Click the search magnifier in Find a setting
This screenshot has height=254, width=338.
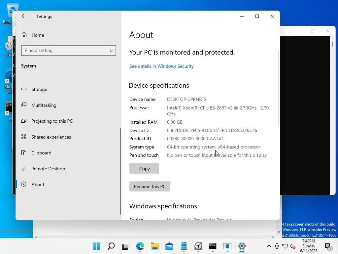point(111,51)
